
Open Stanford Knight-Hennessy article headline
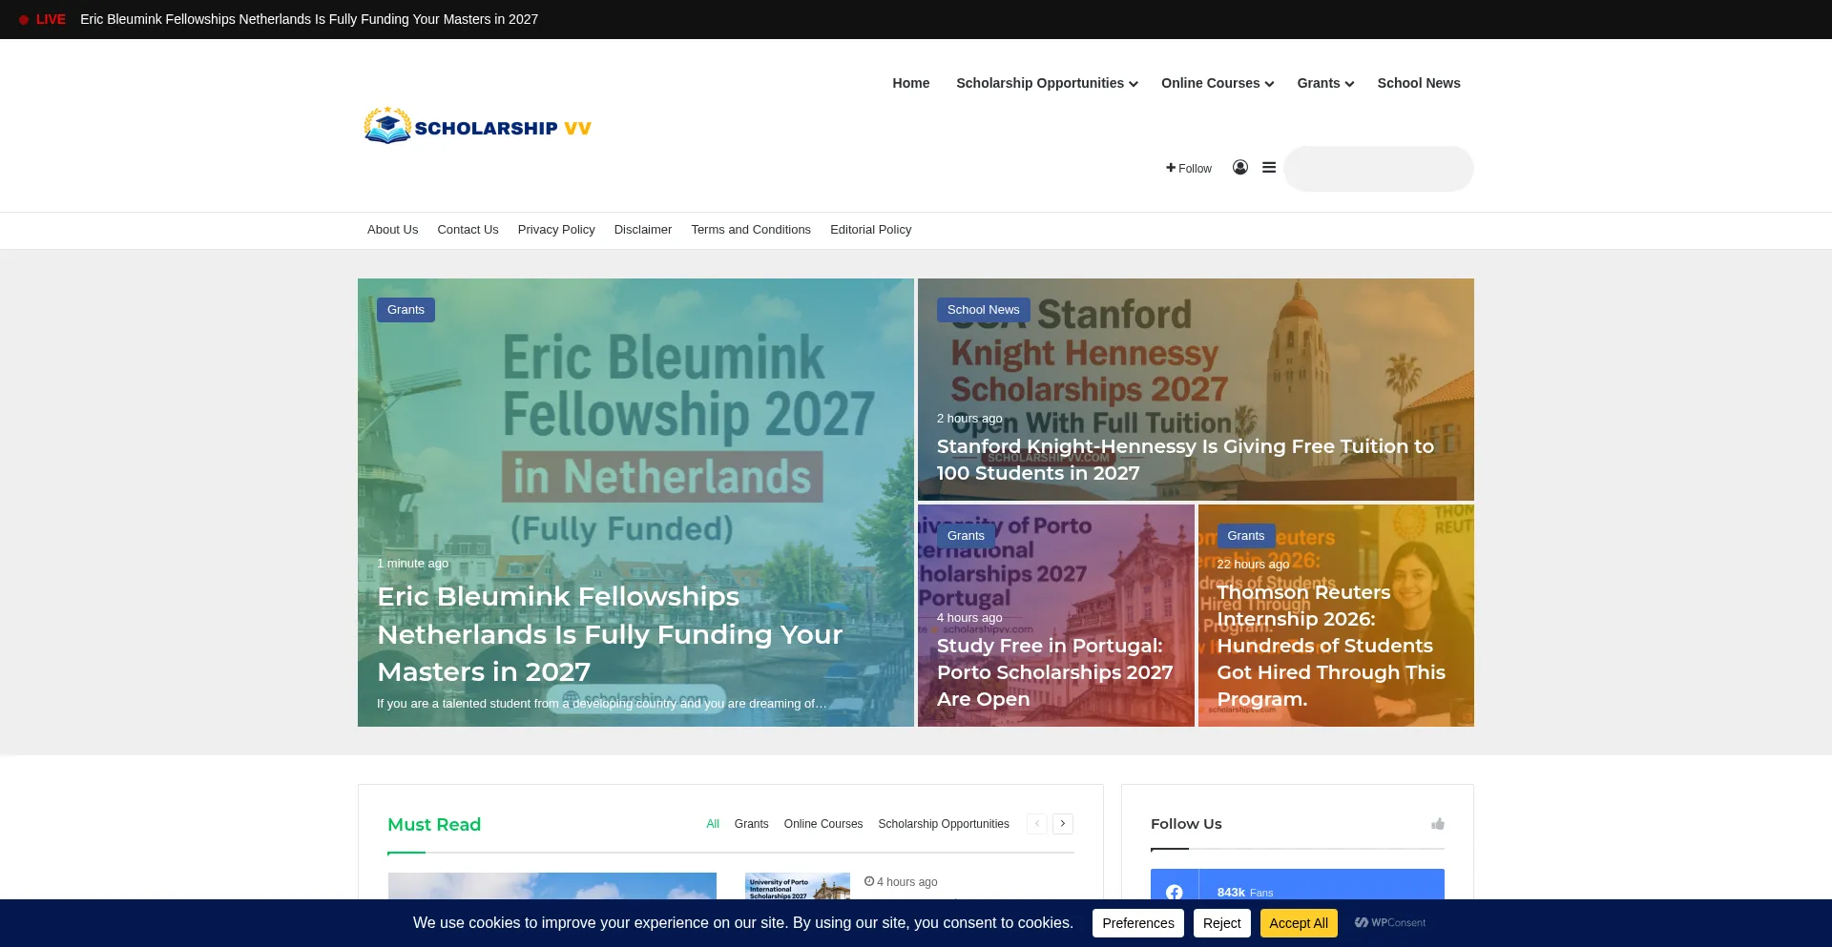1185,460
